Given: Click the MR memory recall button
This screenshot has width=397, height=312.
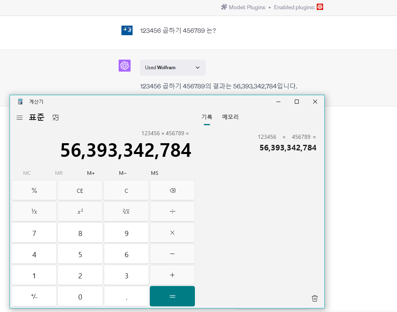Looking at the screenshot, I should 59,173.
